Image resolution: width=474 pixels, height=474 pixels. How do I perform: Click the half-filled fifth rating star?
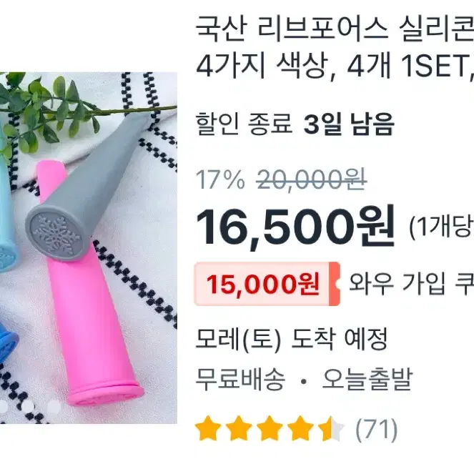pyautogui.click(x=331, y=428)
